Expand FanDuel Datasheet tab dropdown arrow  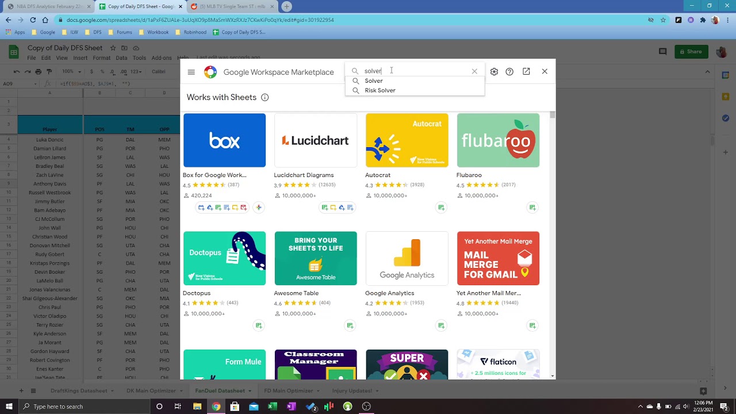coord(250,391)
